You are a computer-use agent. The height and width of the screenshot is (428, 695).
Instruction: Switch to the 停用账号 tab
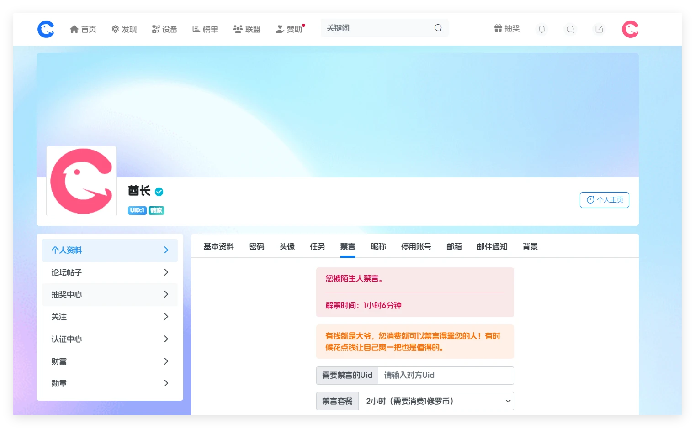tap(416, 247)
